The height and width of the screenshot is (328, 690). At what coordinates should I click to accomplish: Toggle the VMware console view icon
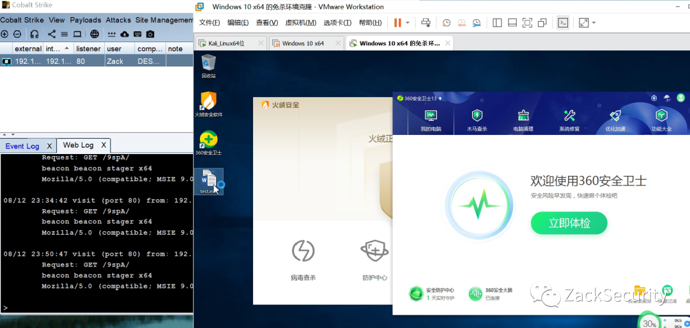point(563,23)
